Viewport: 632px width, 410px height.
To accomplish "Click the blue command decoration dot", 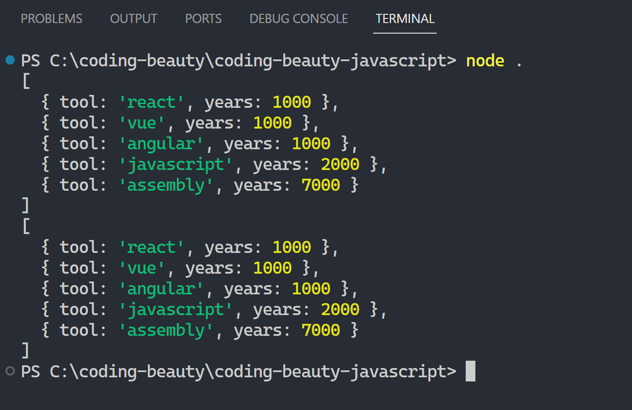I will (10, 60).
